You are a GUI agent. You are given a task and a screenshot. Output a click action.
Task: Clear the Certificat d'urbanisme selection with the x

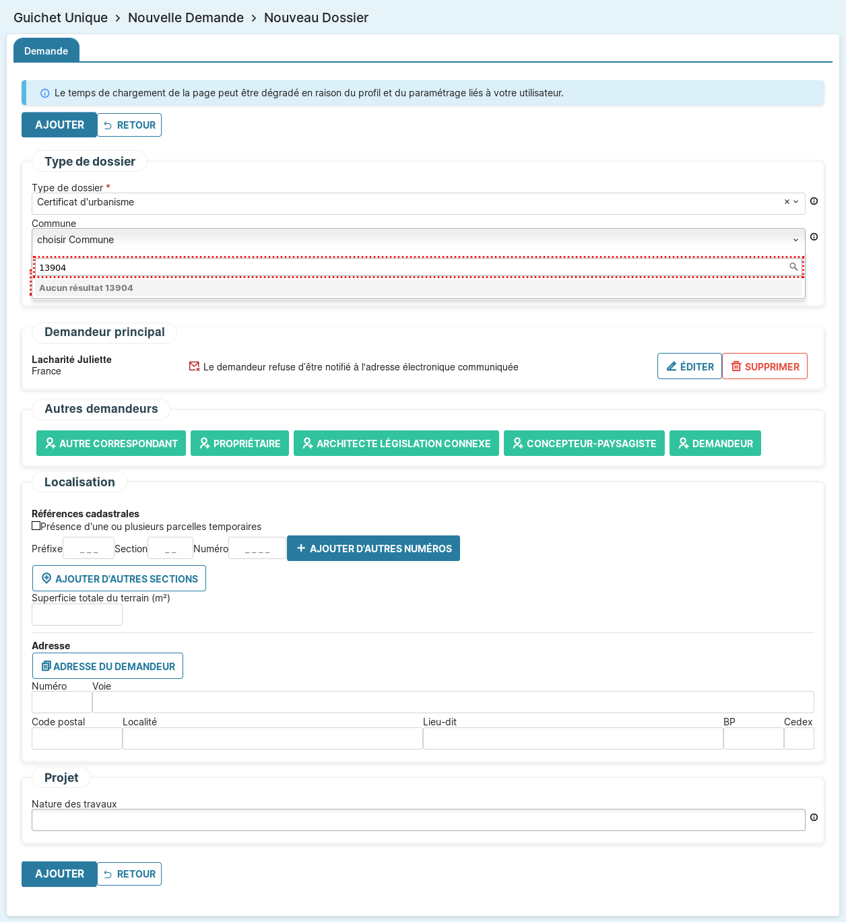[x=786, y=202]
